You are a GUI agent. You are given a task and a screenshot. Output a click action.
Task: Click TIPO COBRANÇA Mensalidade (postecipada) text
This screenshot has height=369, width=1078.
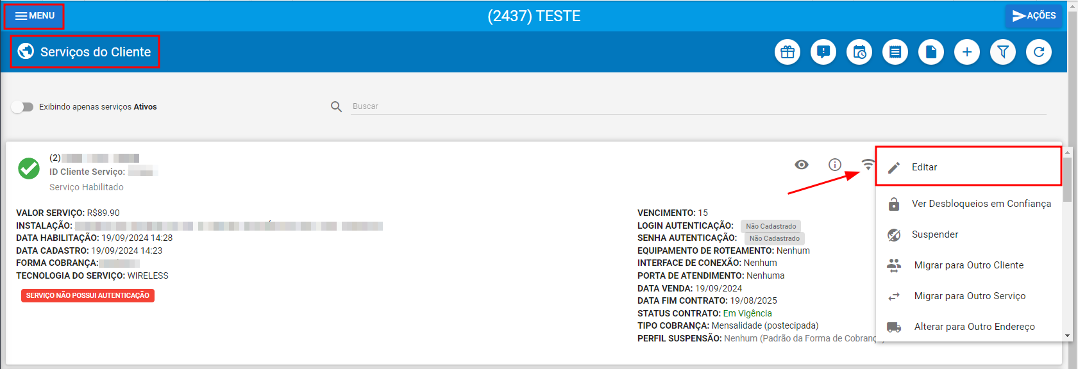tap(728, 325)
